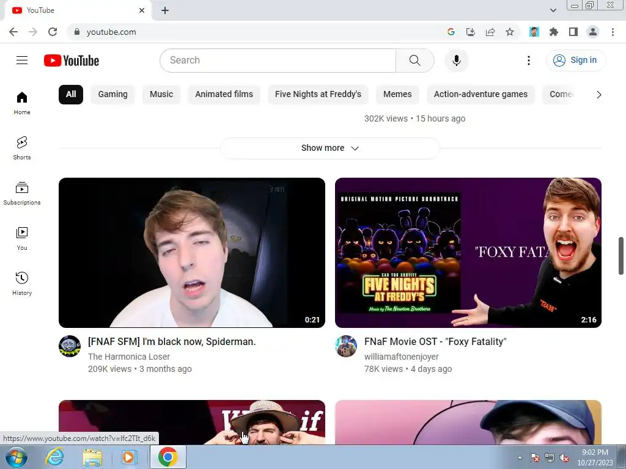Go back with browser back arrow
626x469 pixels.
[x=13, y=32]
